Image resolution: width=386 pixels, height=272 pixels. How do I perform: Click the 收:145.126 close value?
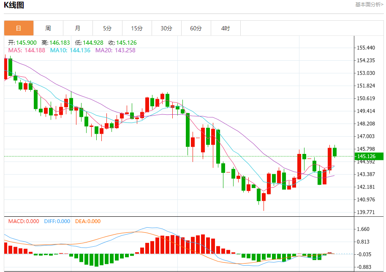122,43
